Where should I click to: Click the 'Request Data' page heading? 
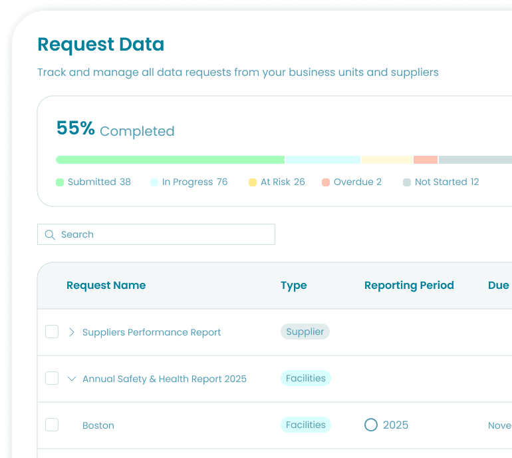(x=100, y=45)
